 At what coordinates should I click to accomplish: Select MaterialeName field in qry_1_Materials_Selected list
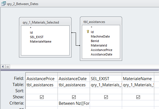coord(41,41)
